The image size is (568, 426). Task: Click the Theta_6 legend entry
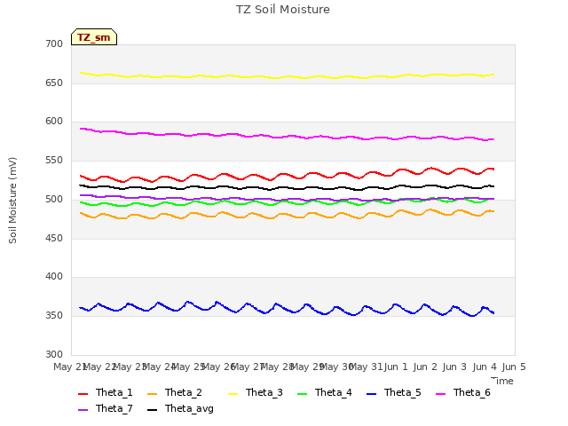pyautogui.click(x=463, y=392)
